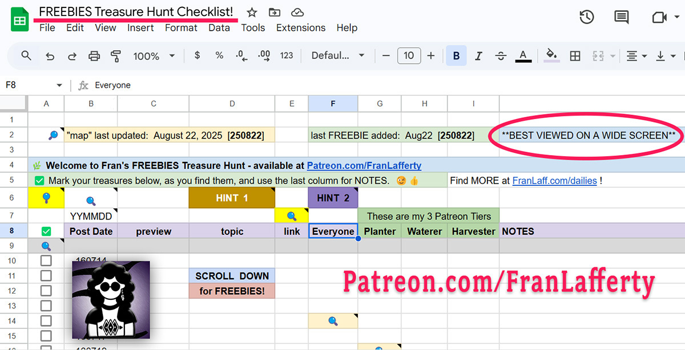Tick the checkbox in row 10

[46, 261]
